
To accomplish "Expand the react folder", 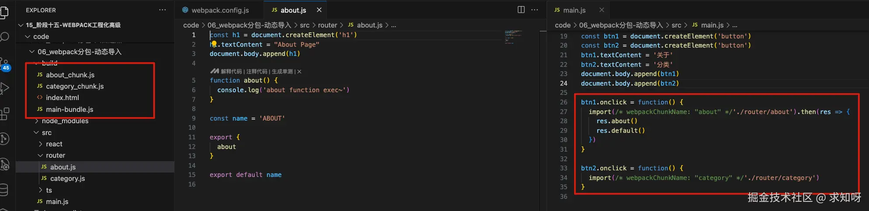I will pos(41,144).
